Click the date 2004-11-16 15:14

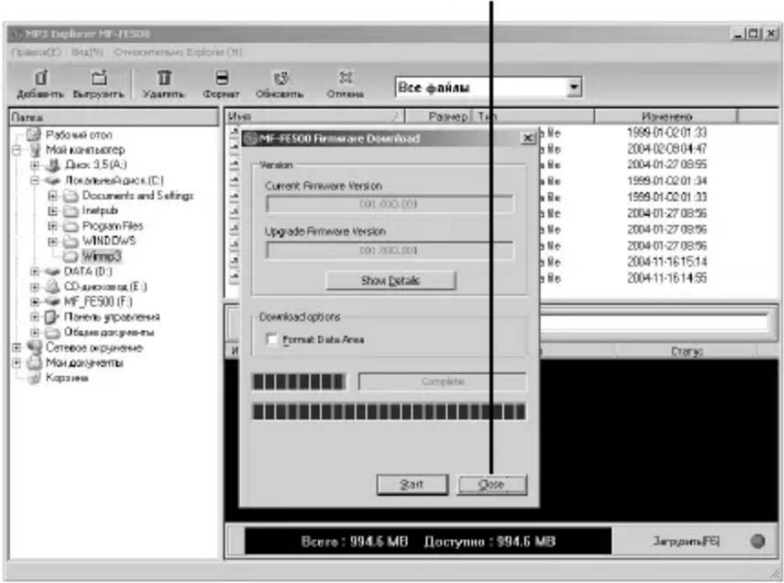(667, 261)
